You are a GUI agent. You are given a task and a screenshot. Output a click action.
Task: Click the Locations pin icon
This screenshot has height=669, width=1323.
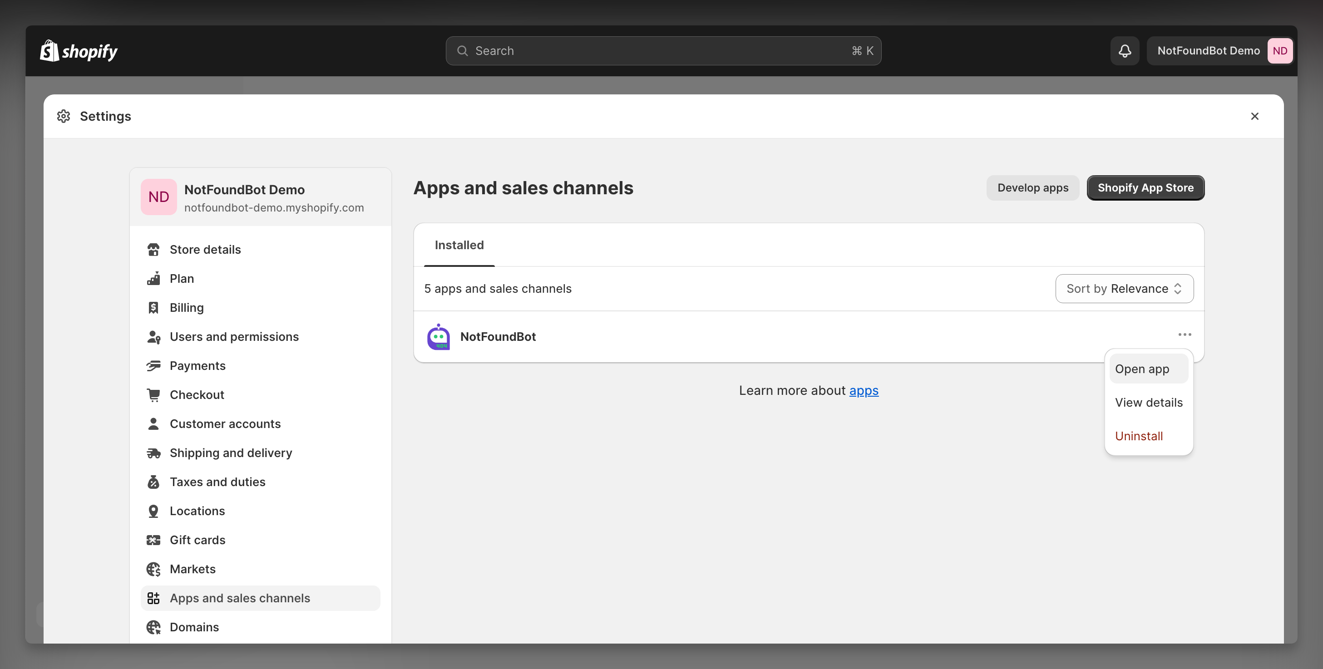click(153, 511)
